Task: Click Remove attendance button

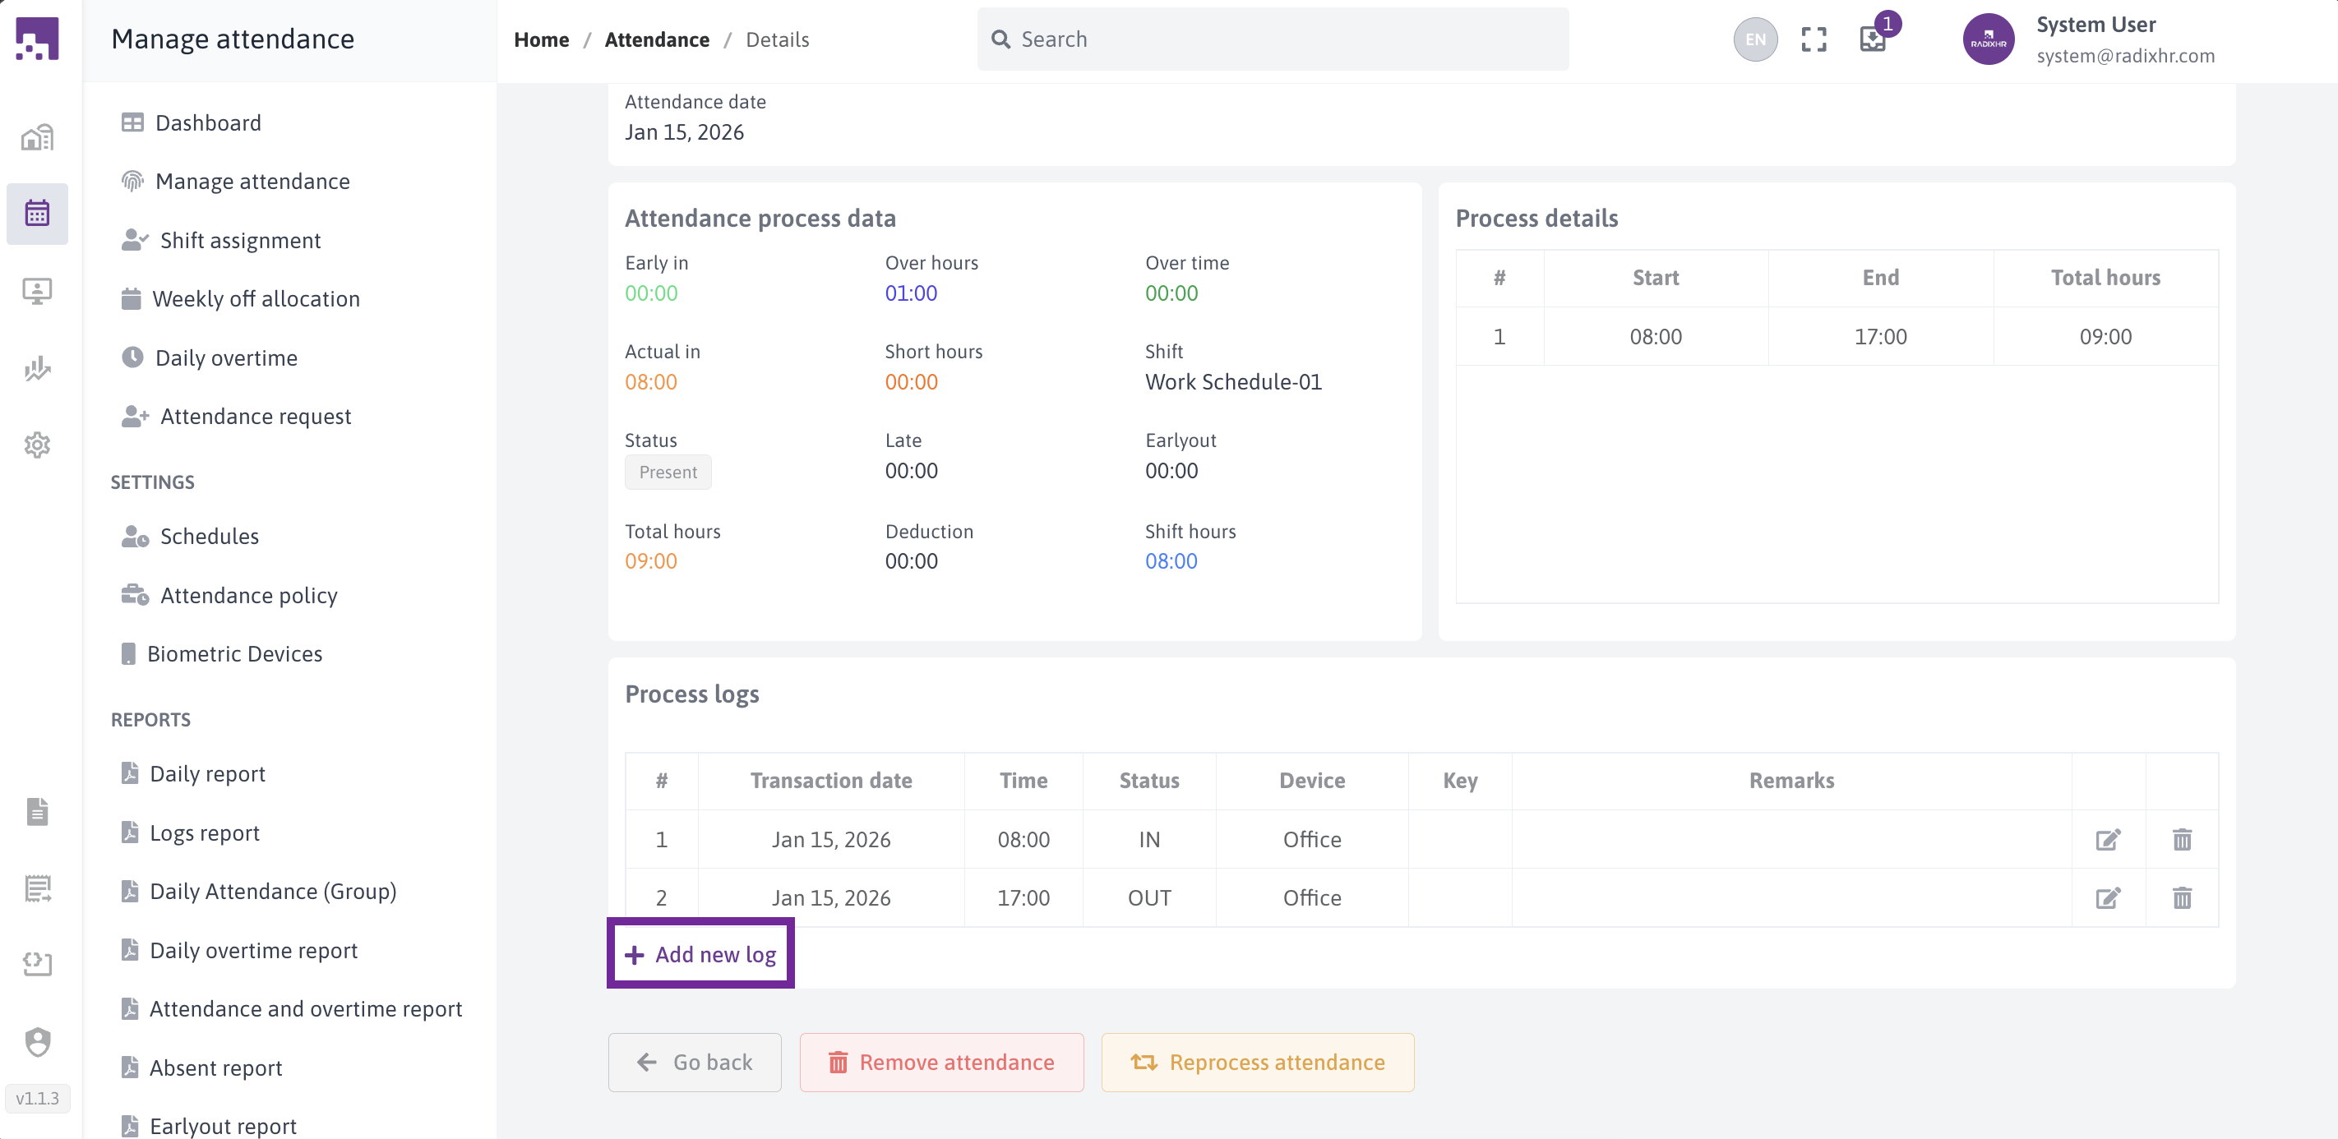Action: (x=941, y=1062)
